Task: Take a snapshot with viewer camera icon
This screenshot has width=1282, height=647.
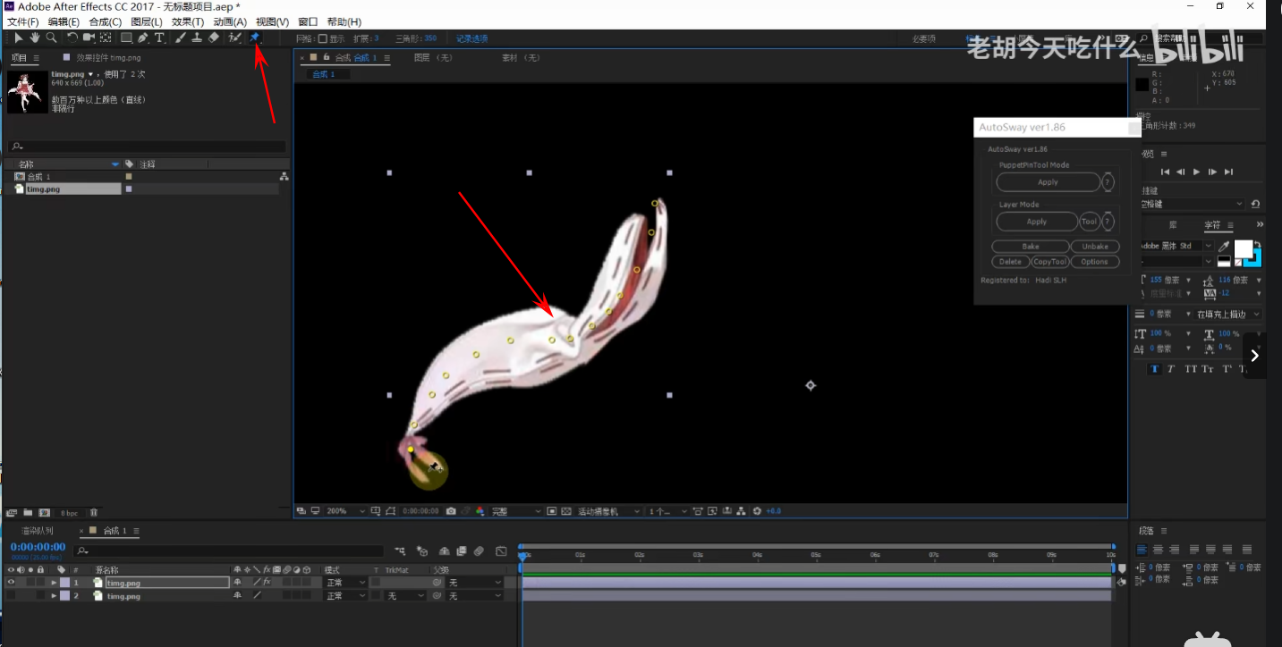Action: [451, 511]
